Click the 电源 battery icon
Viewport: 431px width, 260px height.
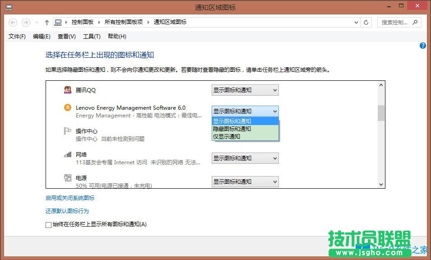point(68,178)
